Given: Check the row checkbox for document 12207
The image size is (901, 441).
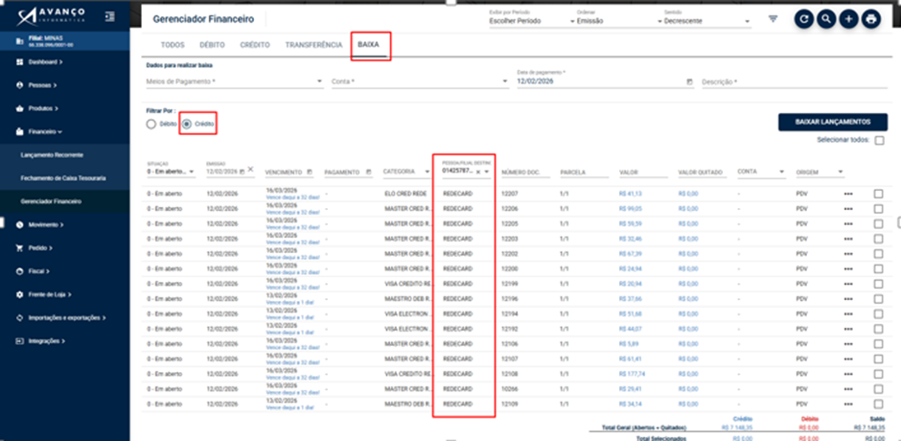Looking at the screenshot, I should (x=878, y=194).
